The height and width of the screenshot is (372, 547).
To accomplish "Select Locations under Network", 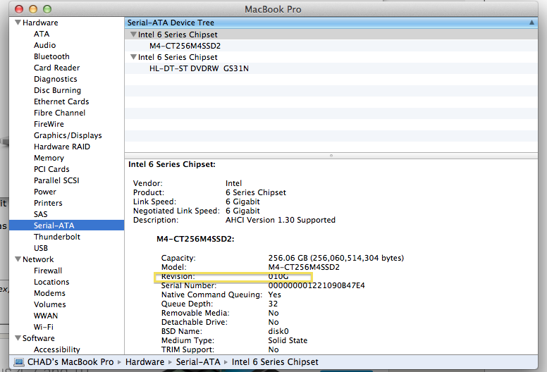I will point(51,282).
